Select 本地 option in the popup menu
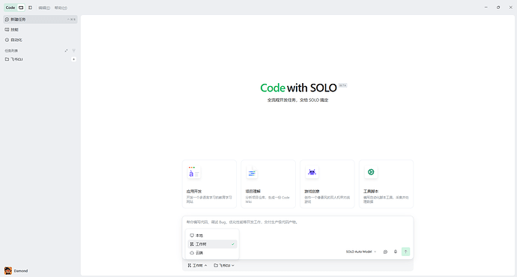 (212, 236)
